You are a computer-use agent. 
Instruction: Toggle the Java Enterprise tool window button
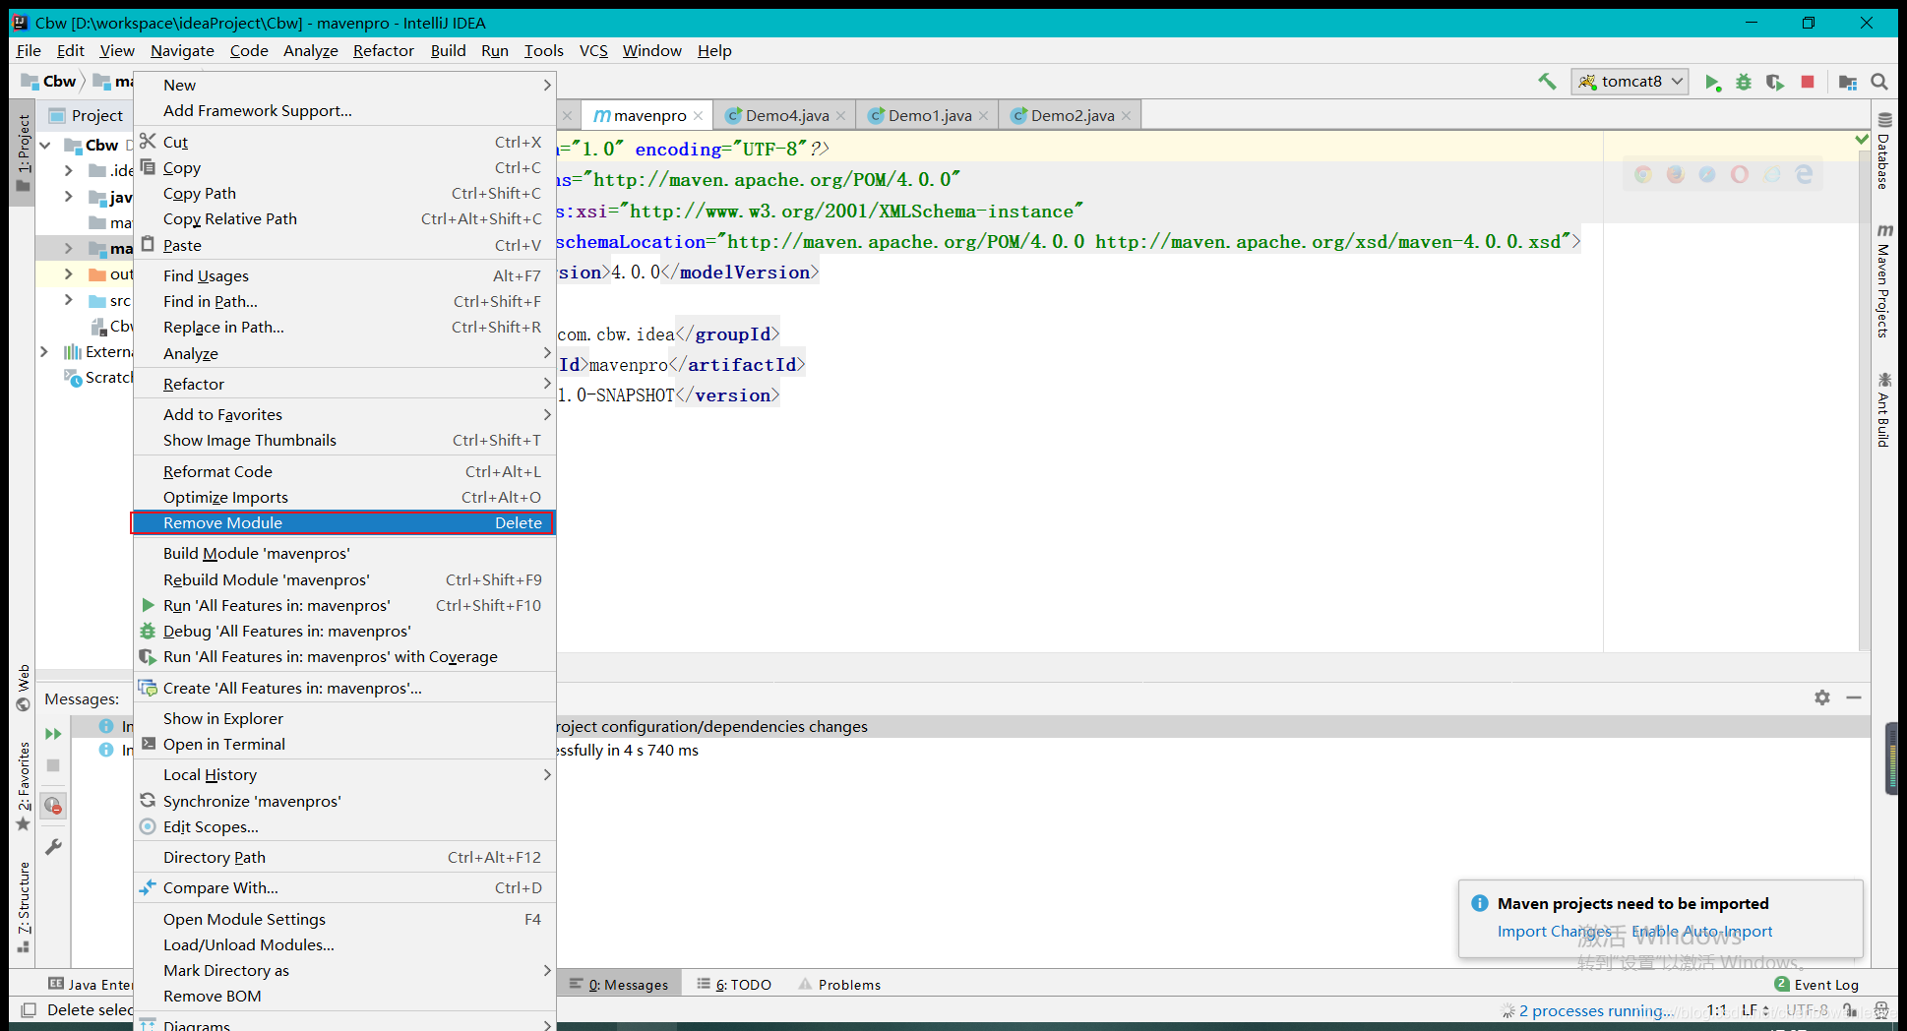point(90,985)
